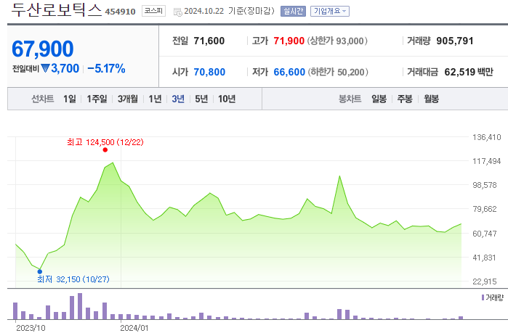Click the 2024/01 x-axis date label
508x333 pixels.
(134, 328)
